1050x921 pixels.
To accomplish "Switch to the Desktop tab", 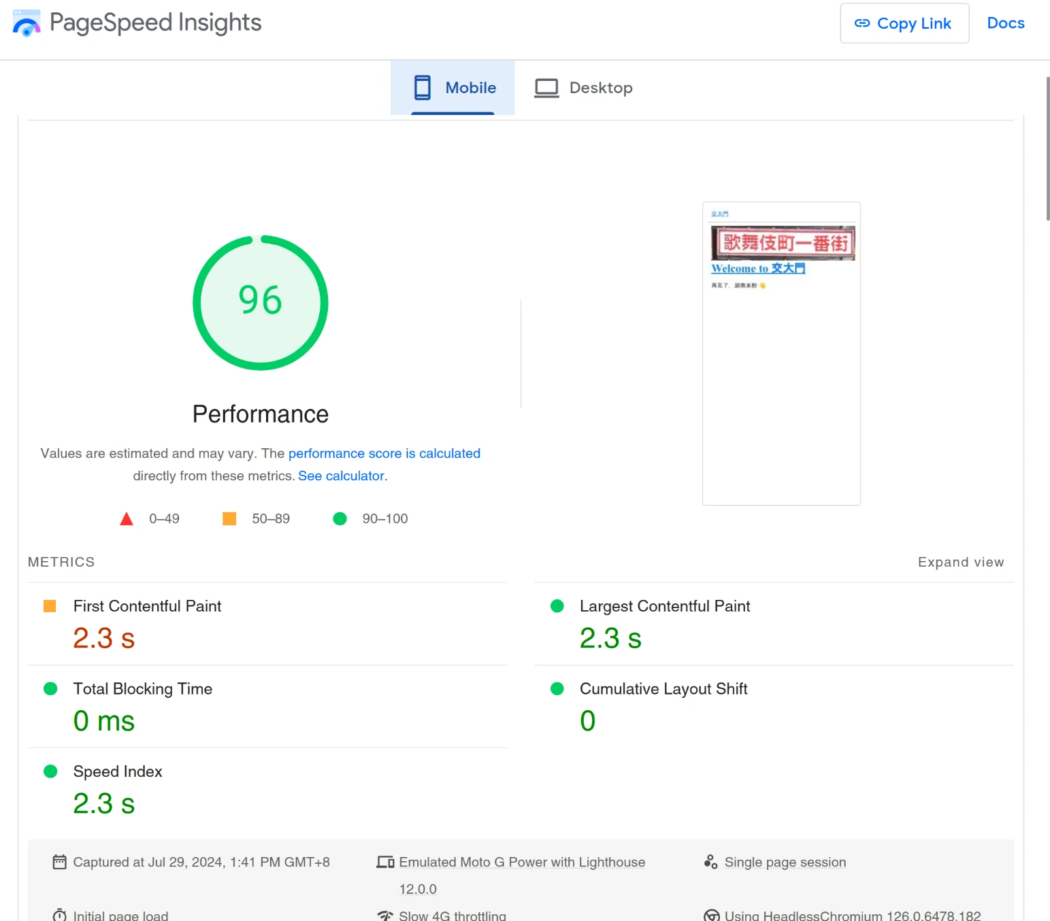I will tap(584, 88).
